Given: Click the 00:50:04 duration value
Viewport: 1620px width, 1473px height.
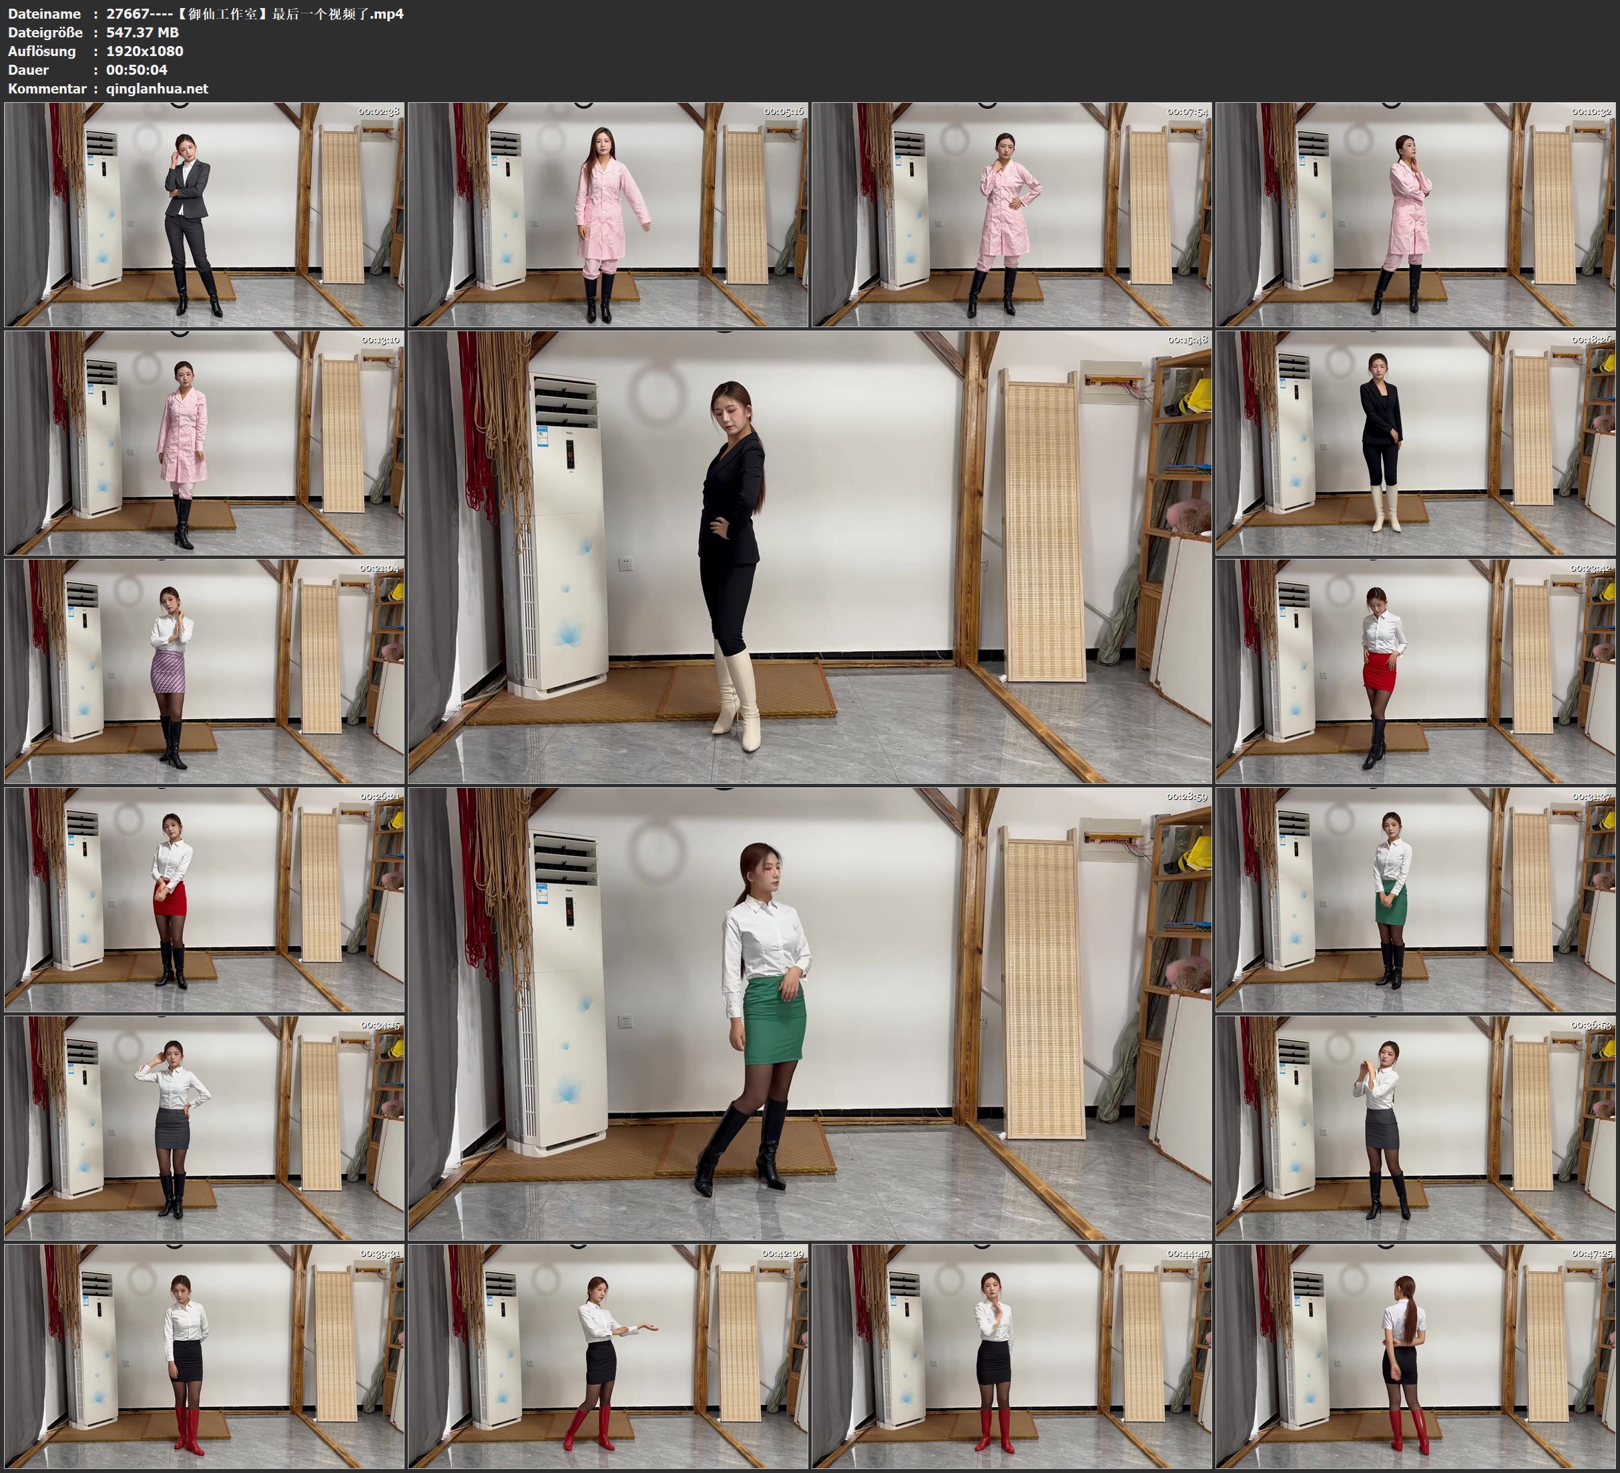Looking at the screenshot, I should pos(137,70).
